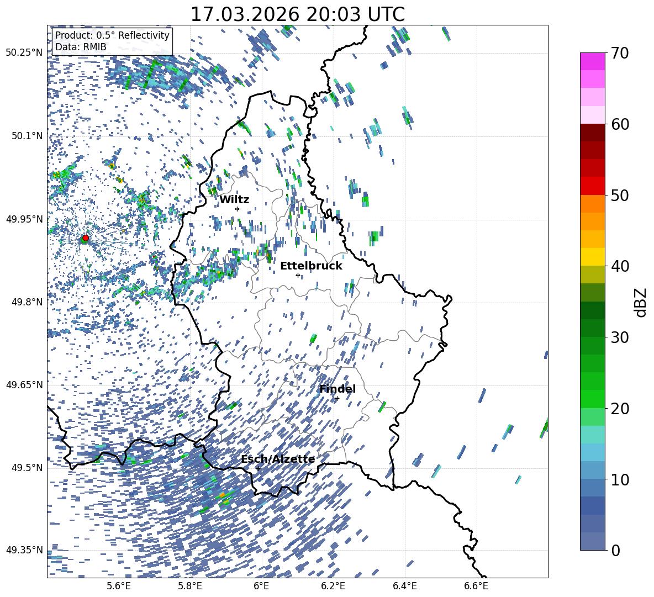654x597 pixels.
Task: Select the Findel city label
Action: 337,389
